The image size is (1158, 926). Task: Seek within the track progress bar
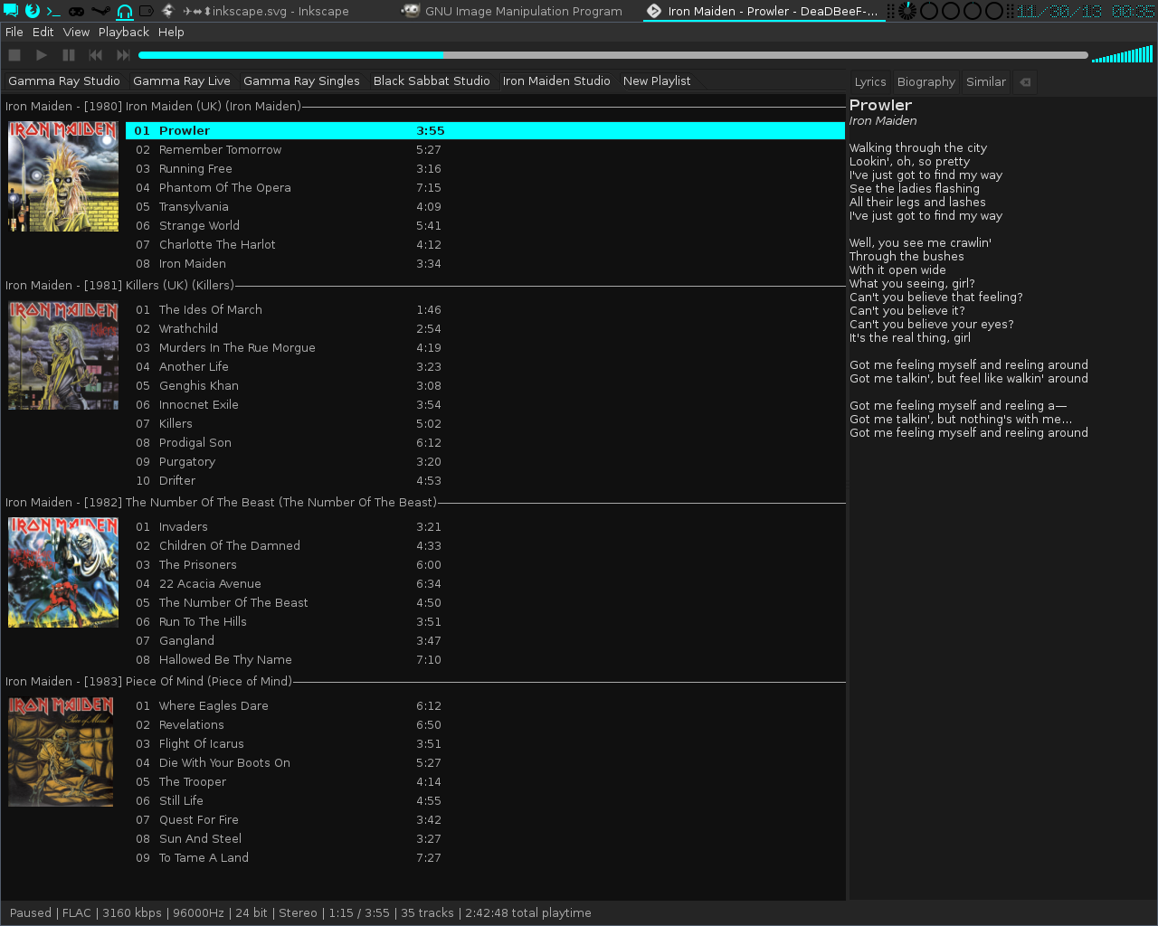click(x=612, y=55)
